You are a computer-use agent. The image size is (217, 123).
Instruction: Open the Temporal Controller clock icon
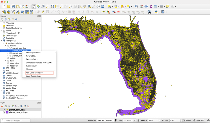point(98,6)
